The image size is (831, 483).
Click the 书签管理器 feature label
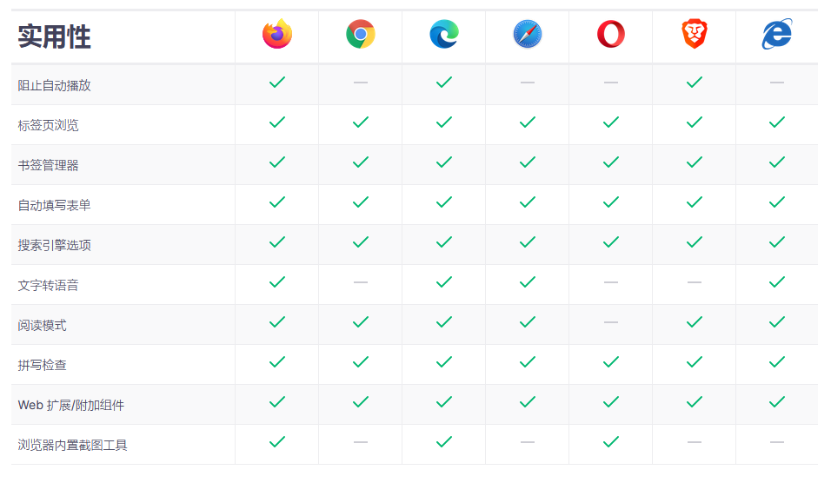tap(49, 165)
